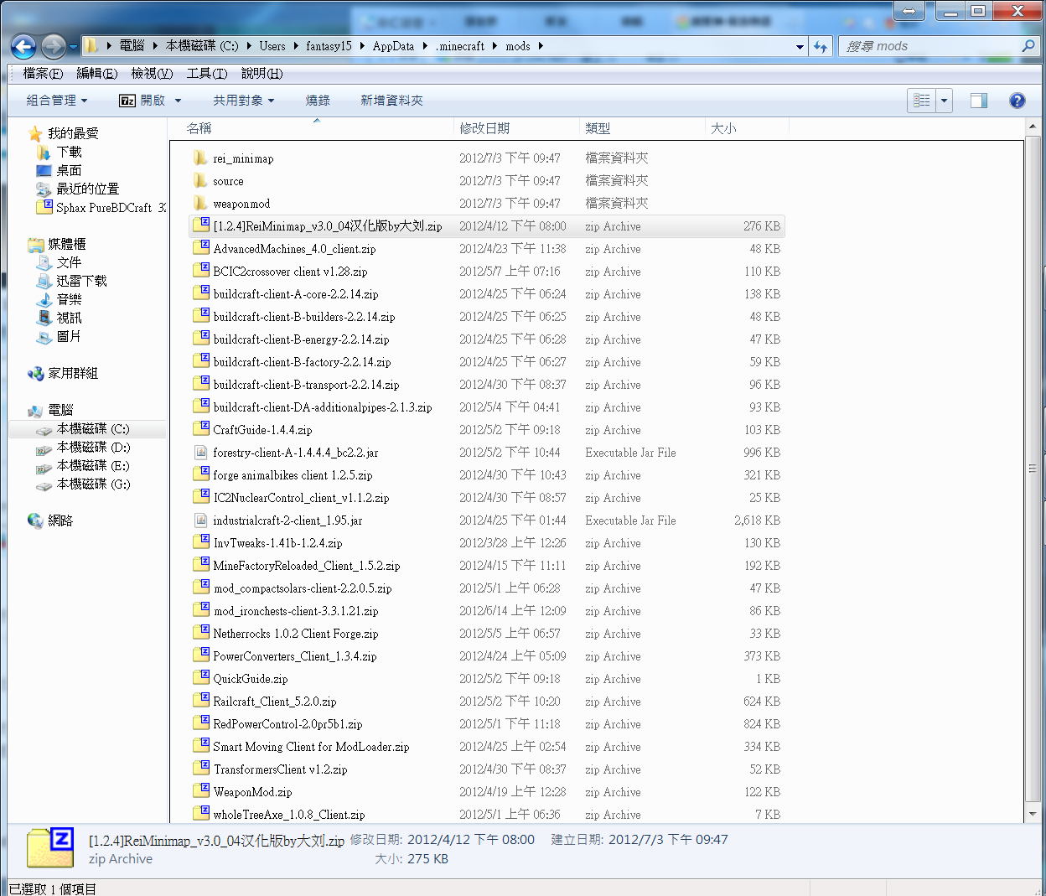Open the recent pages dropdown near Forward
Viewport: 1046px width, 896px height.
click(73, 46)
